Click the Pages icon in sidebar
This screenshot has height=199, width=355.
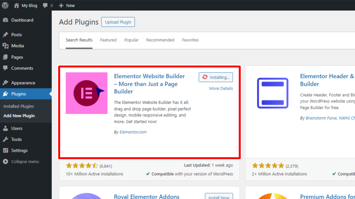point(6,57)
